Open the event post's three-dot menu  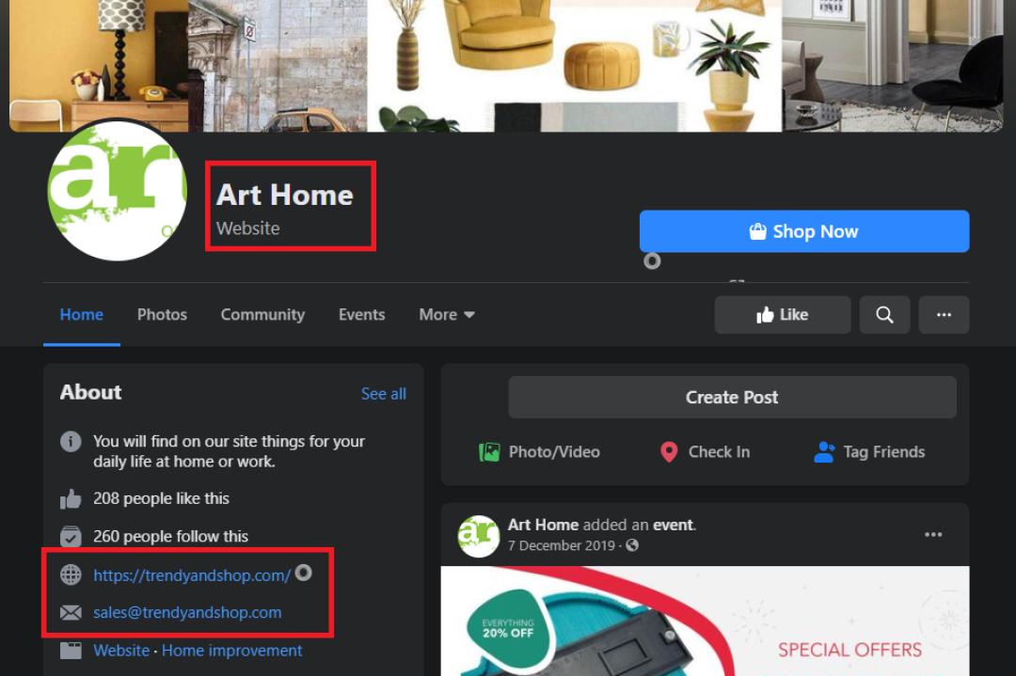point(933,535)
